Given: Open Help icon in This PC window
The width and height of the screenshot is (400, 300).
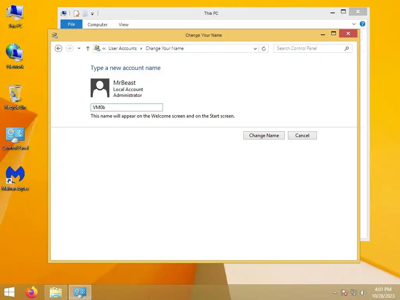Looking at the screenshot, I should coord(362,24).
